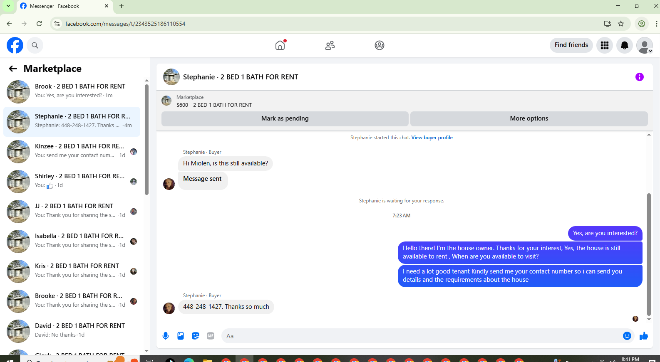
Task: Click the 'Message sent' bubble
Action: point(203,181)
